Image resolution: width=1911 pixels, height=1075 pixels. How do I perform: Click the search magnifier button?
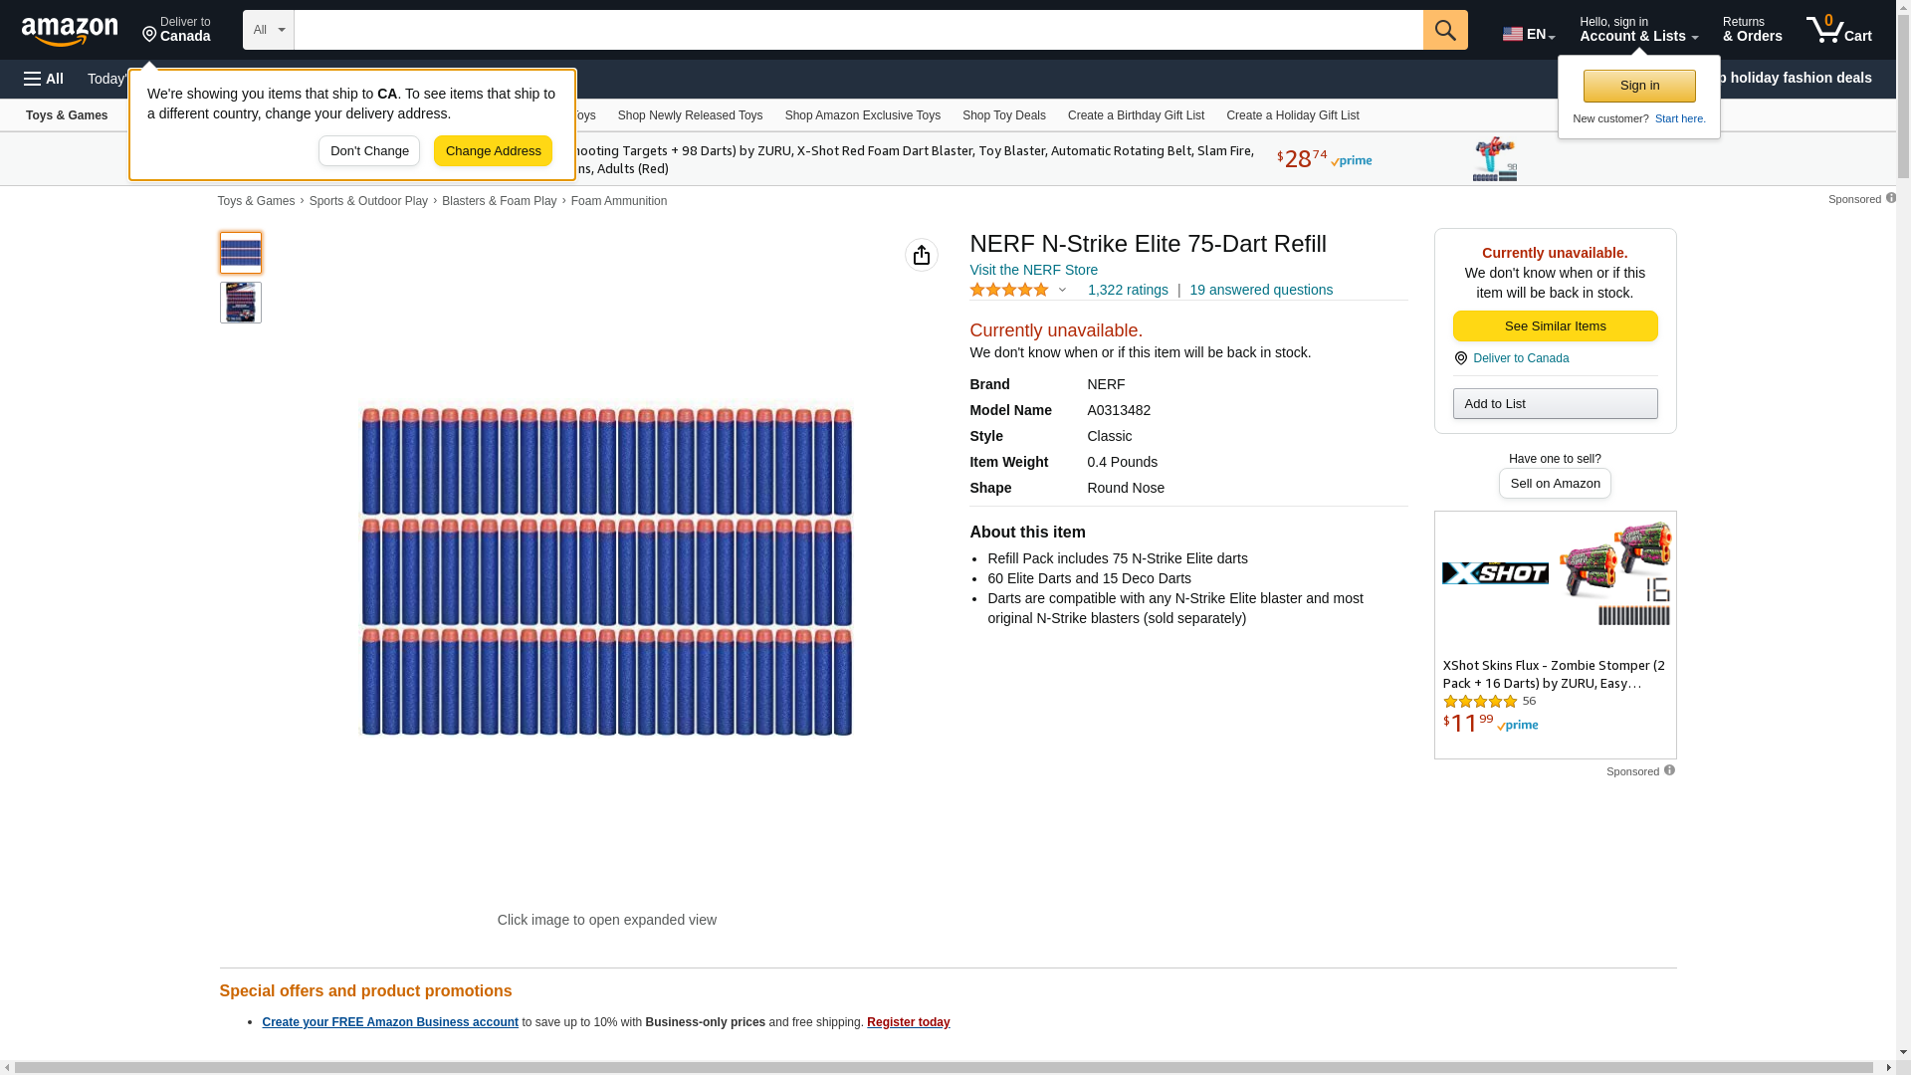pyautogui.click(x=1445, y=30)
